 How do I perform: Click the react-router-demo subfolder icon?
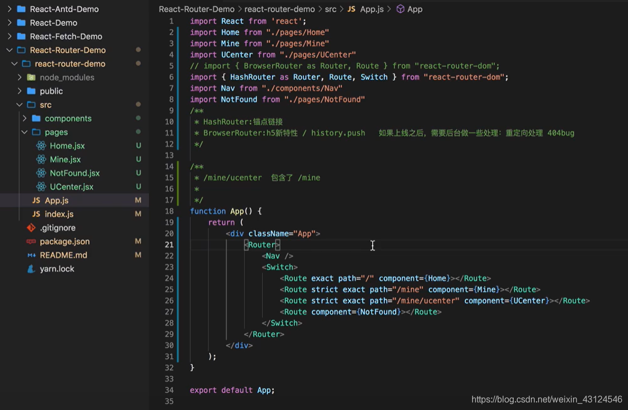point(27,64)
